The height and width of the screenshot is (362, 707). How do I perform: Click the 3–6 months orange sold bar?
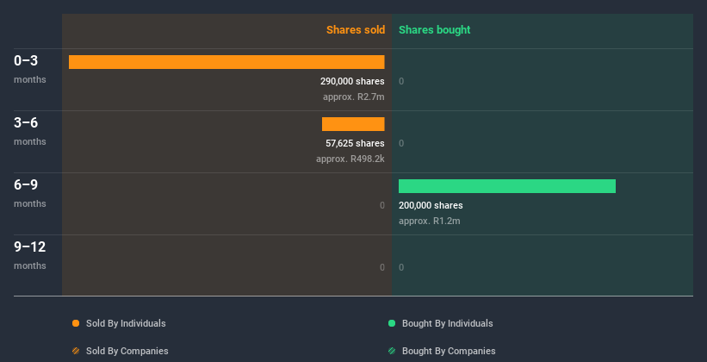353,124
